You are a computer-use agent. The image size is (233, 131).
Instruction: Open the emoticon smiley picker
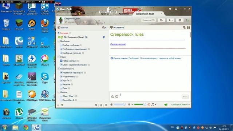(116, 96)
